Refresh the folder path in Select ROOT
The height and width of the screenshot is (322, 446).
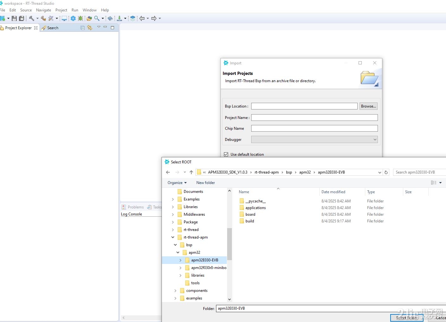pyautogui.click(x=386, y=172)
